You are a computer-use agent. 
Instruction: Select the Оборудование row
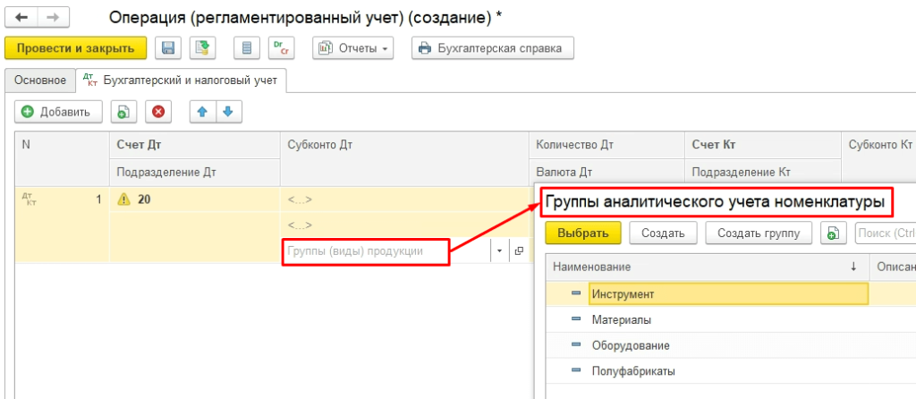[x=730, y=346]
